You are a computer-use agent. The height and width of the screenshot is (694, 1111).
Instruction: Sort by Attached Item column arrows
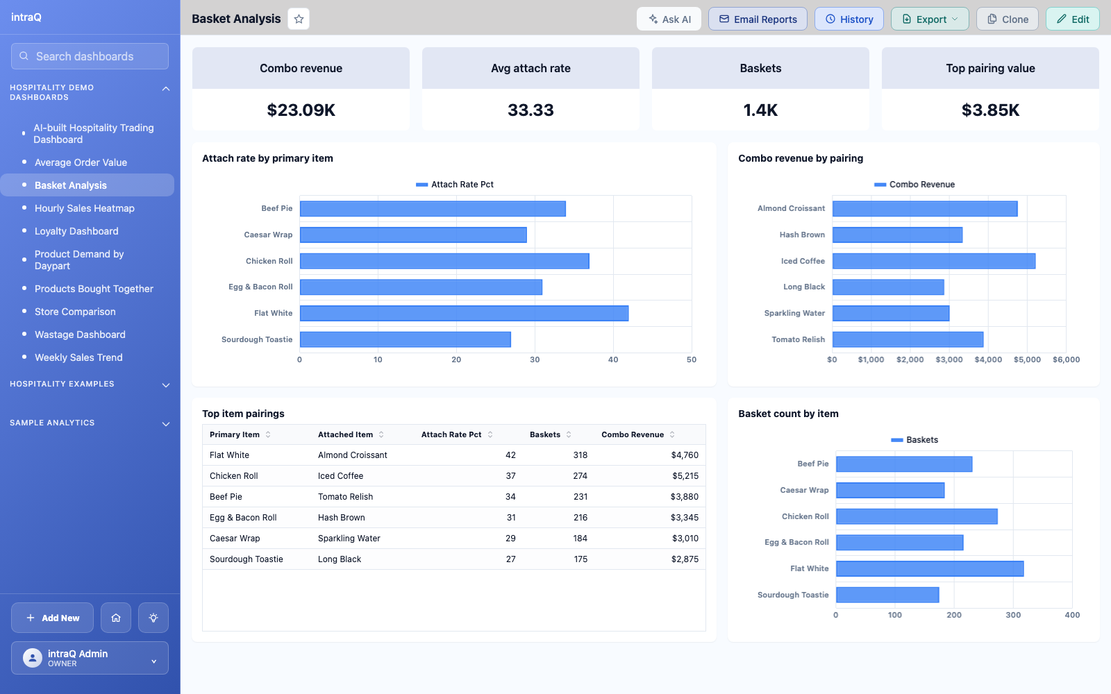pyautogui.click(x=381, y=434)
